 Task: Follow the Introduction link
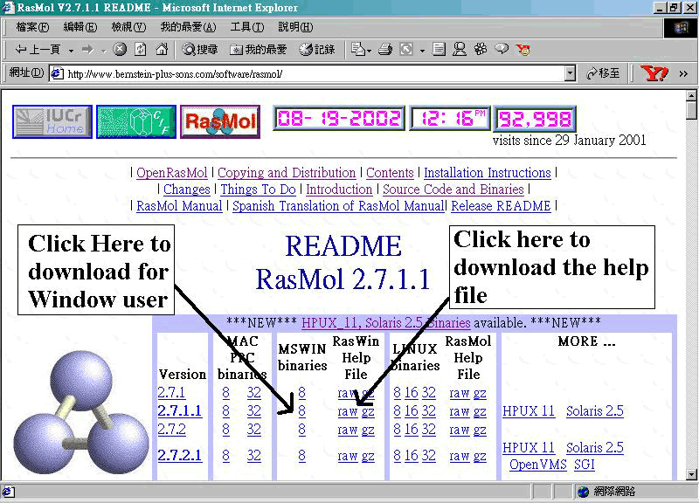click(339, 189)
